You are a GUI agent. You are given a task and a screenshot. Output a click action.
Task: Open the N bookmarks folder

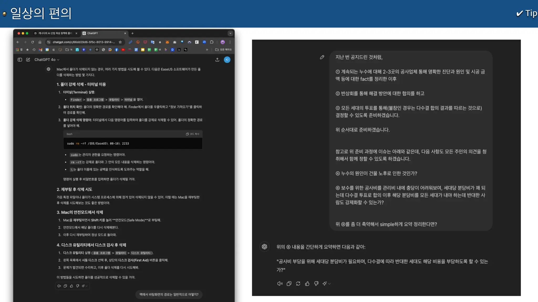(x=69, y=50)
